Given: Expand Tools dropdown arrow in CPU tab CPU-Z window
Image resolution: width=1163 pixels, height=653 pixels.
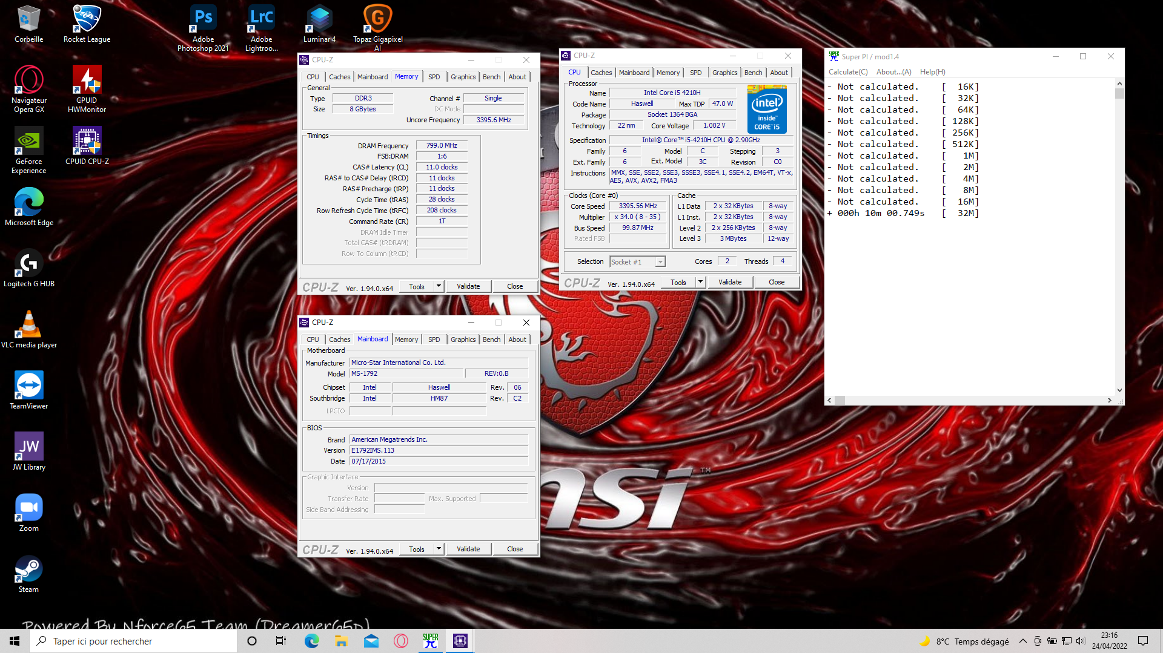Looking at the screenshot, I should coord(700,281).
